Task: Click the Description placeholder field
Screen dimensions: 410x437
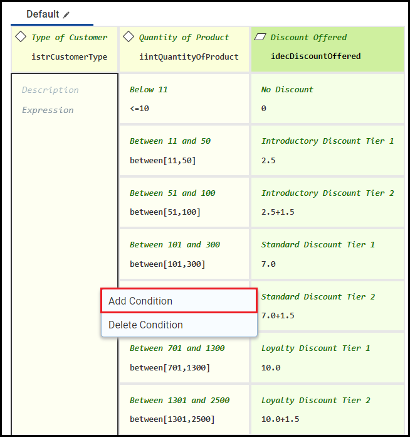Action: (50, 90)
